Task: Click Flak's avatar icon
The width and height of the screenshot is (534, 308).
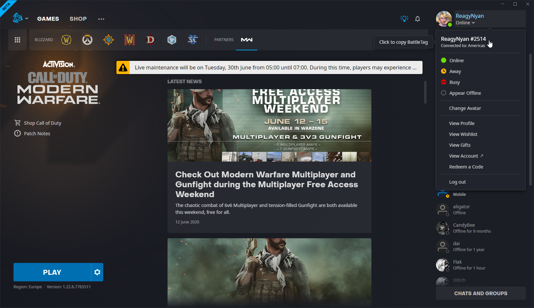Action: click(443, 265)
